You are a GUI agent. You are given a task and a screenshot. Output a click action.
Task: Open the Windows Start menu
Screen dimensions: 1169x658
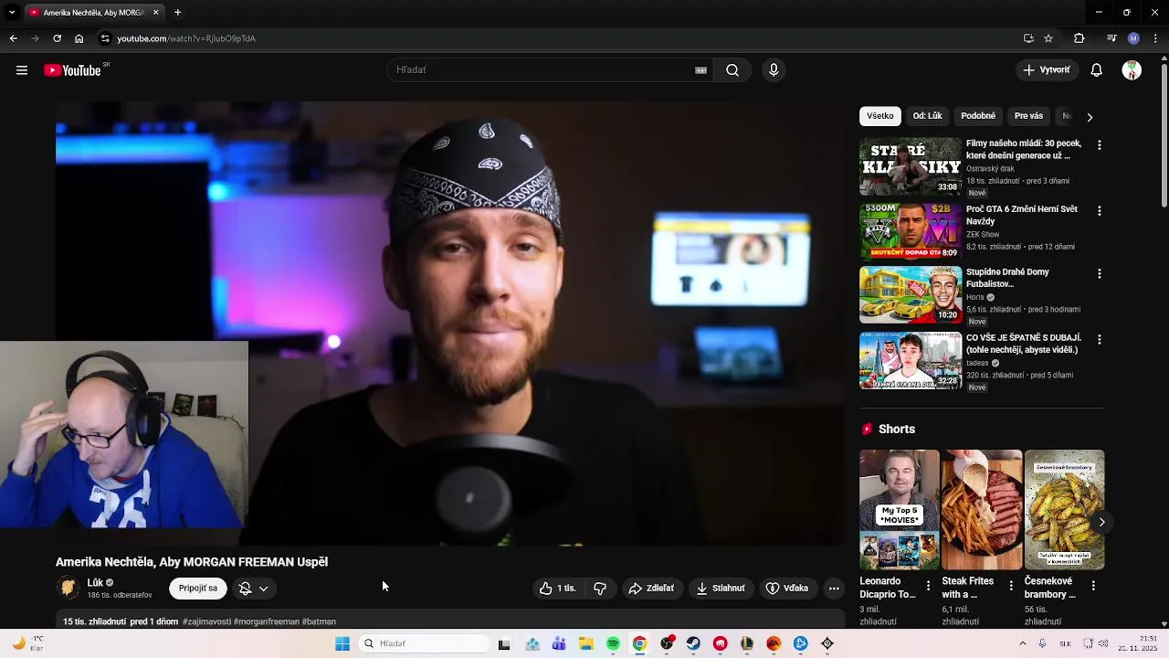(x=342, y=643)
